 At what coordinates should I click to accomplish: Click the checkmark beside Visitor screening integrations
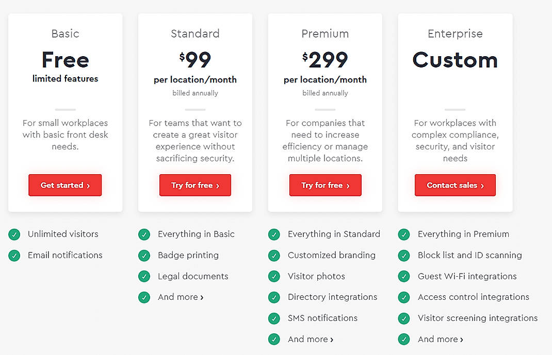coord(404,318)
